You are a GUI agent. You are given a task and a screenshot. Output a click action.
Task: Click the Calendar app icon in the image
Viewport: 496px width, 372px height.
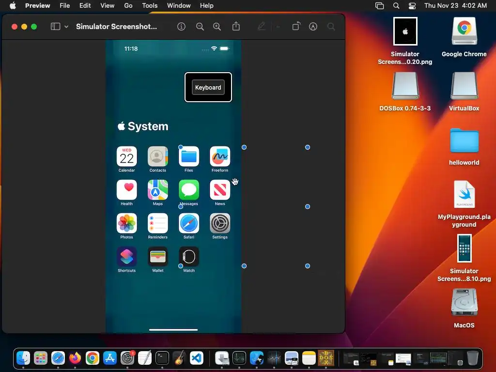[x=126, y=156]
